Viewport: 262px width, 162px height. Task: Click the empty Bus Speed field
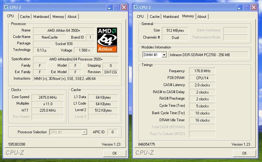pyautogui.click(x=48, y=117)
